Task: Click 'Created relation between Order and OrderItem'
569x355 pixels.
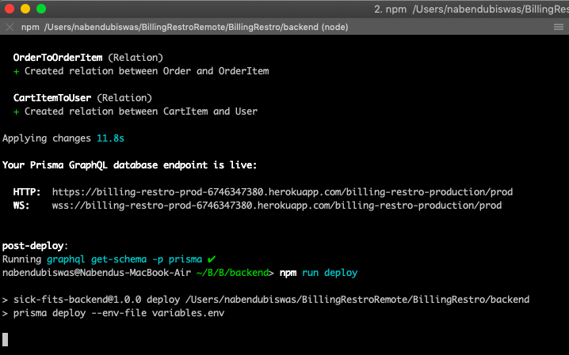Action: (x=147, y=71)
